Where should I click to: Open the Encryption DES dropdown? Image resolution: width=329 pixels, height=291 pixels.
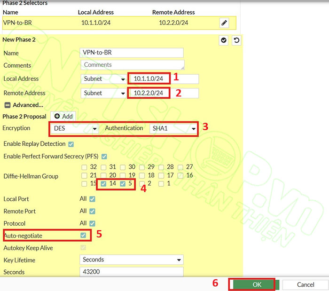73,128
